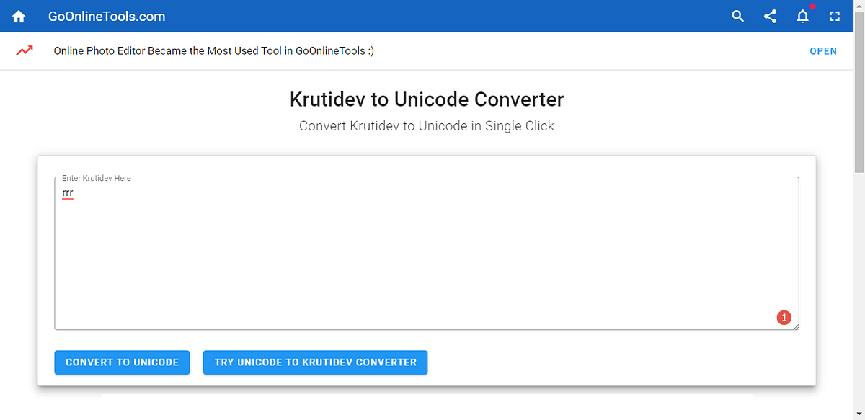Open the search icon
865x420 pixels.
click(737, 15)
